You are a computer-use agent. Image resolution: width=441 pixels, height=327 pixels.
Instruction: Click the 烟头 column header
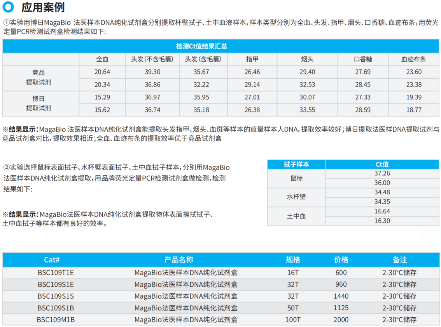pos(307,59)
